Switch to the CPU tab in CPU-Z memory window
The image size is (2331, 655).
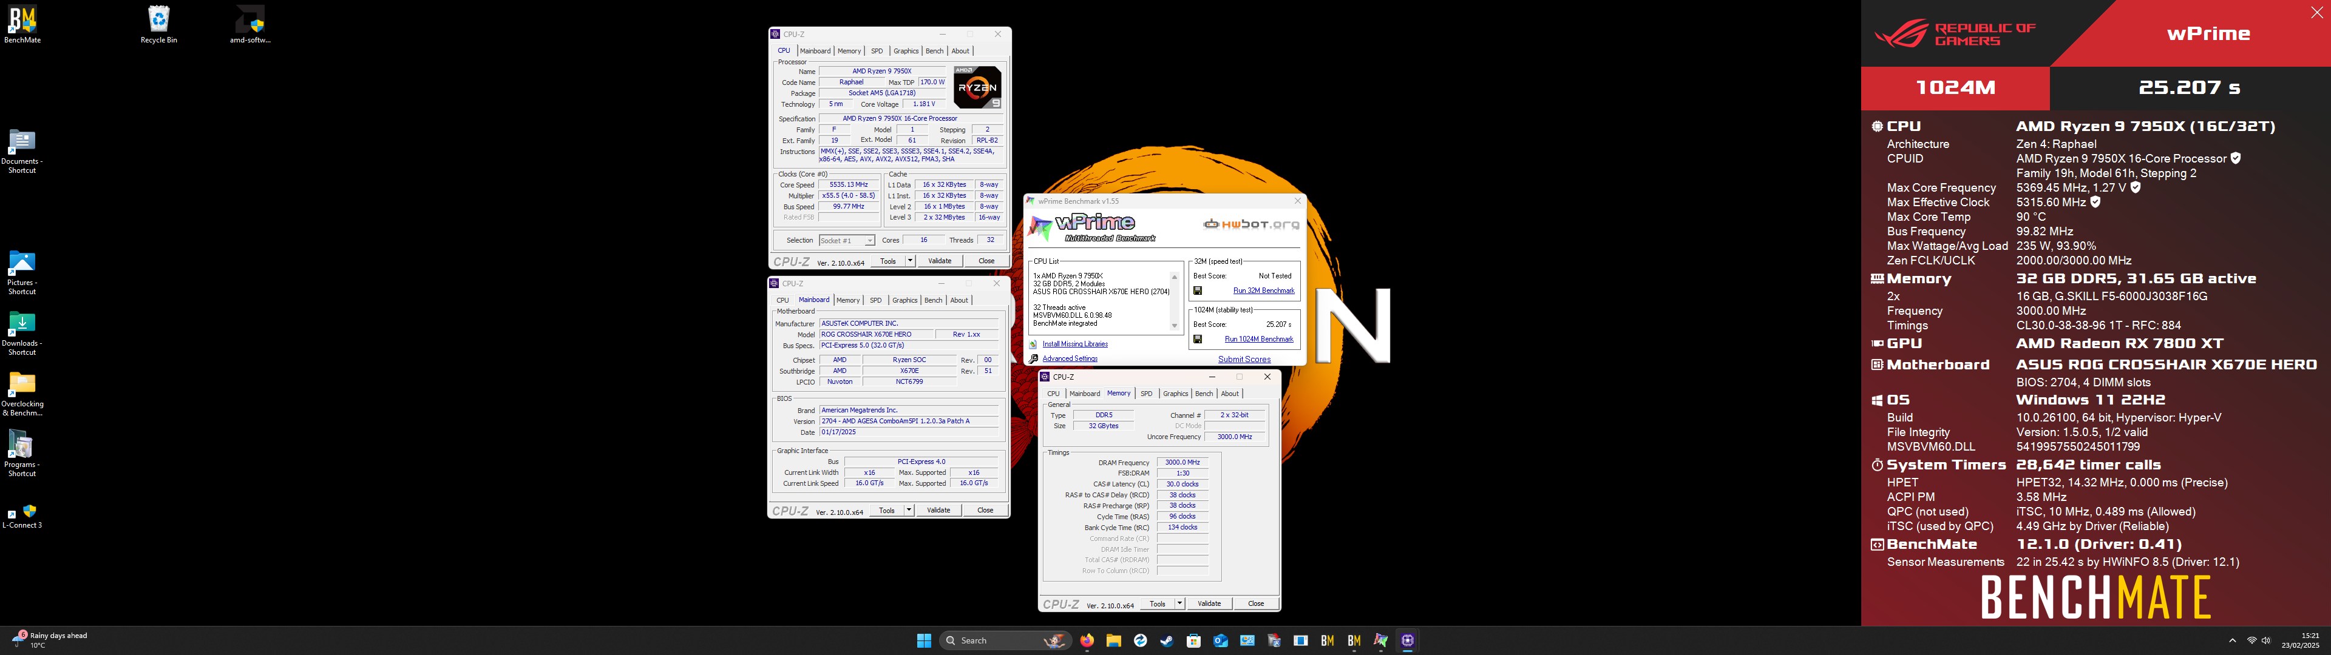[1053, 394]
